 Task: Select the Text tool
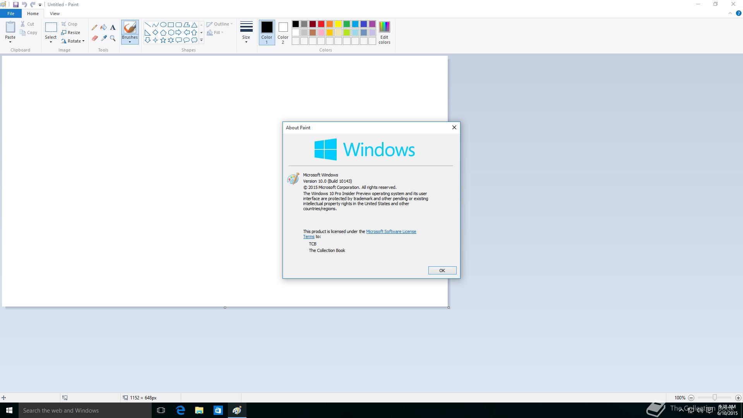click(x=113, y=27)
